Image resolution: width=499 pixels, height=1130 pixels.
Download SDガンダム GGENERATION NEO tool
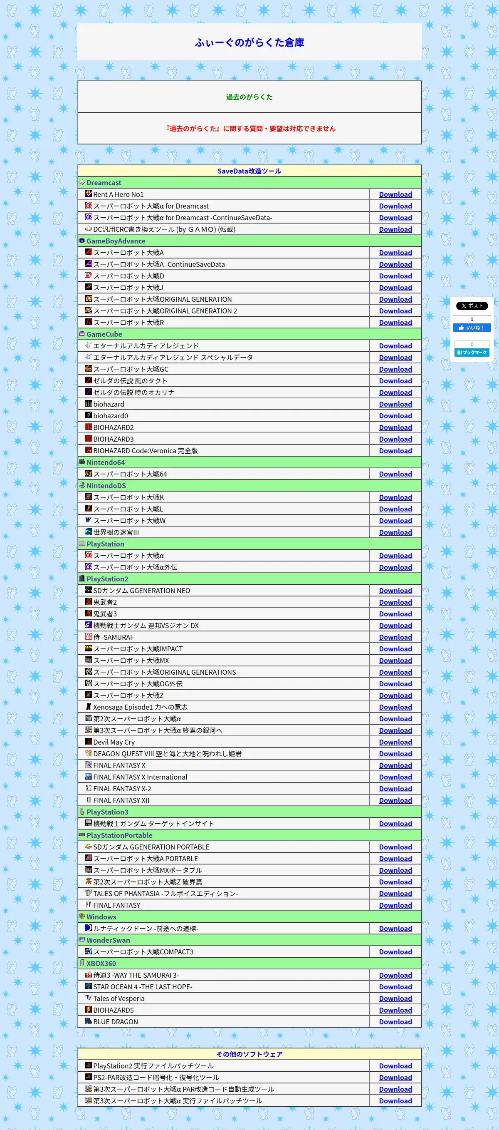[x=395, y=591]
